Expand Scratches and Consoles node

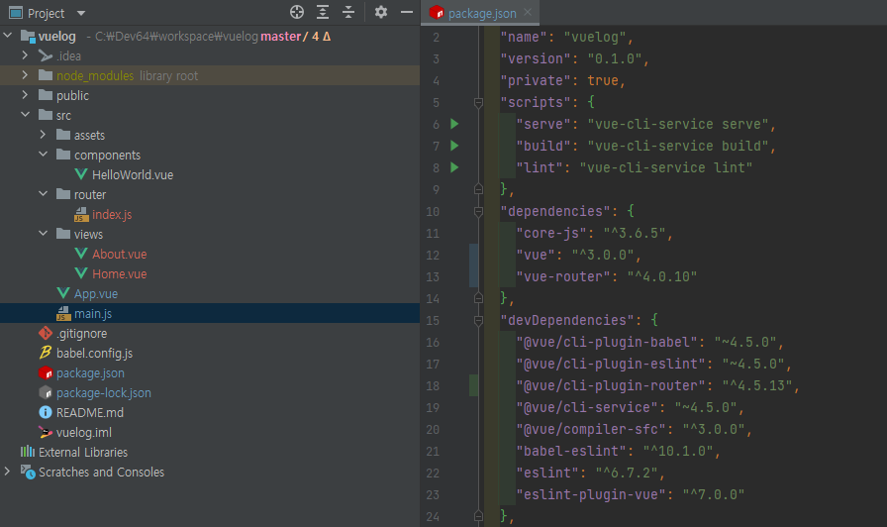point(7,472)
